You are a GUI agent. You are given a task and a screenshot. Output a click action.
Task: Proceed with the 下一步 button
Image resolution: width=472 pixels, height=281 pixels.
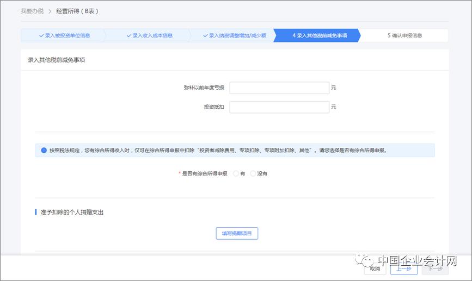coord(436,268)
